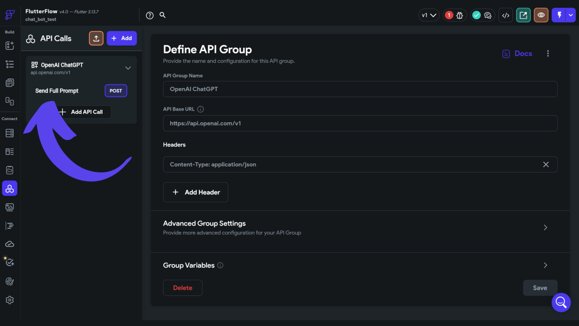Open the Data Types sidebar icon

pyautogui.click(x=9, y=152)
